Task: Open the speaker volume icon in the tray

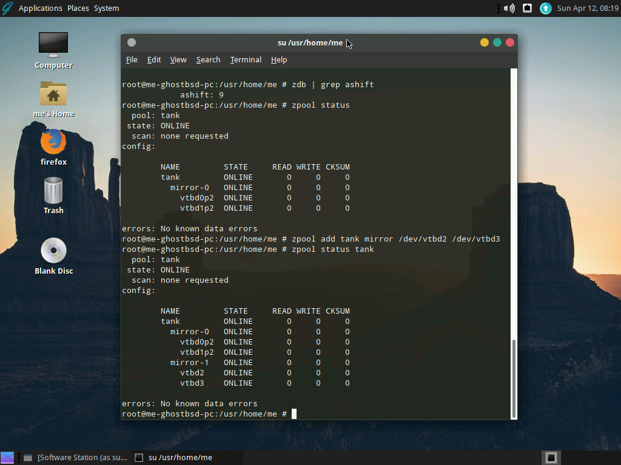Action: [x=509, y=8]
